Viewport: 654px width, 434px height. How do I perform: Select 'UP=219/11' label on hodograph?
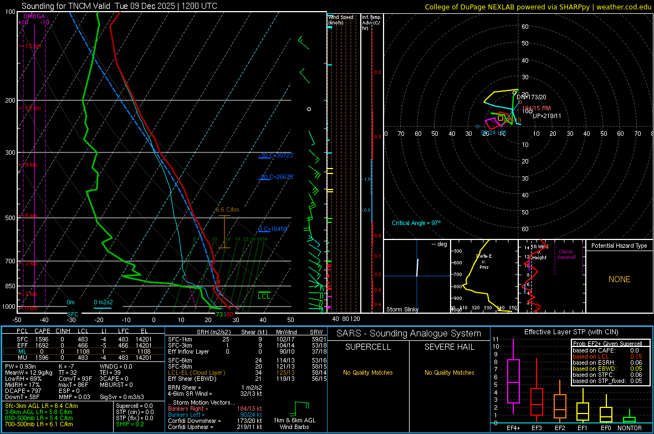point(547,116)
